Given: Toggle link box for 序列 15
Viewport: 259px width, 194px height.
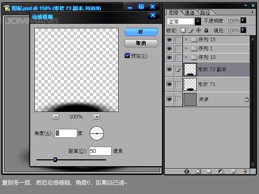Looking at the screenshot, I should [178, 40].
